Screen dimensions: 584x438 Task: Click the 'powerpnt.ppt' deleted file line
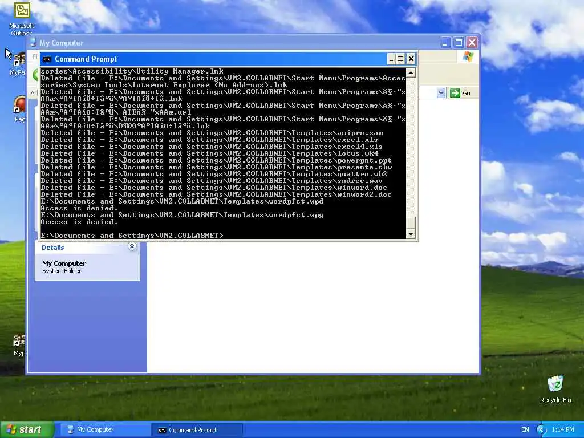[x=216, y=160]
